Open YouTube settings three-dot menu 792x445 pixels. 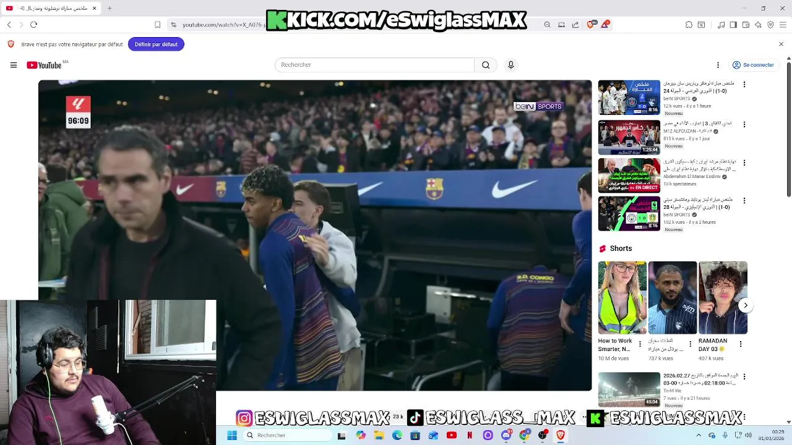pos(718,65)
